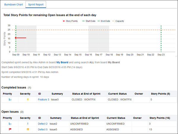Click the severity icon in Feature 3 row
This screenshot has width=178, height=134.
coord(28,100)
